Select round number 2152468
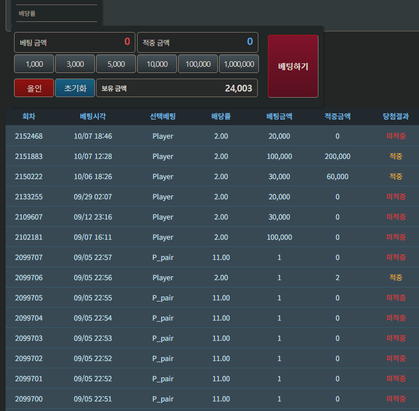 point(29,136)
